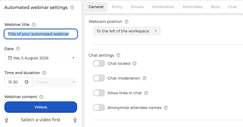243x127 pixels.
Task: Expand the Webcam position dropdown
Action: tap(127, 31)
